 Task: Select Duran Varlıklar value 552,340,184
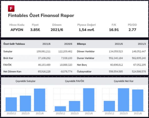click(x=116, y=58)
